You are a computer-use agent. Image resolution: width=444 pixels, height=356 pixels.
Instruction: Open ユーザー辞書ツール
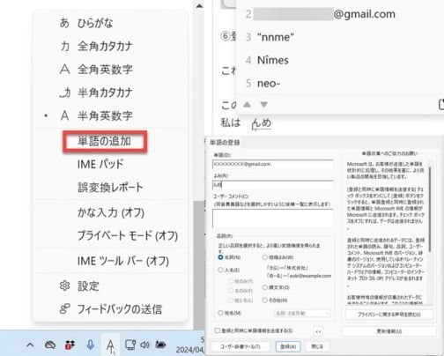coord(240,346)
